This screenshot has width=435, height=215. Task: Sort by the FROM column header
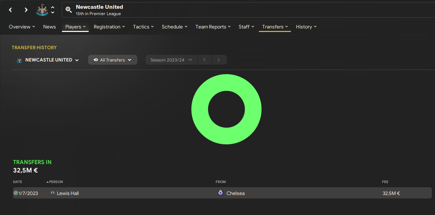pos(221,182)
